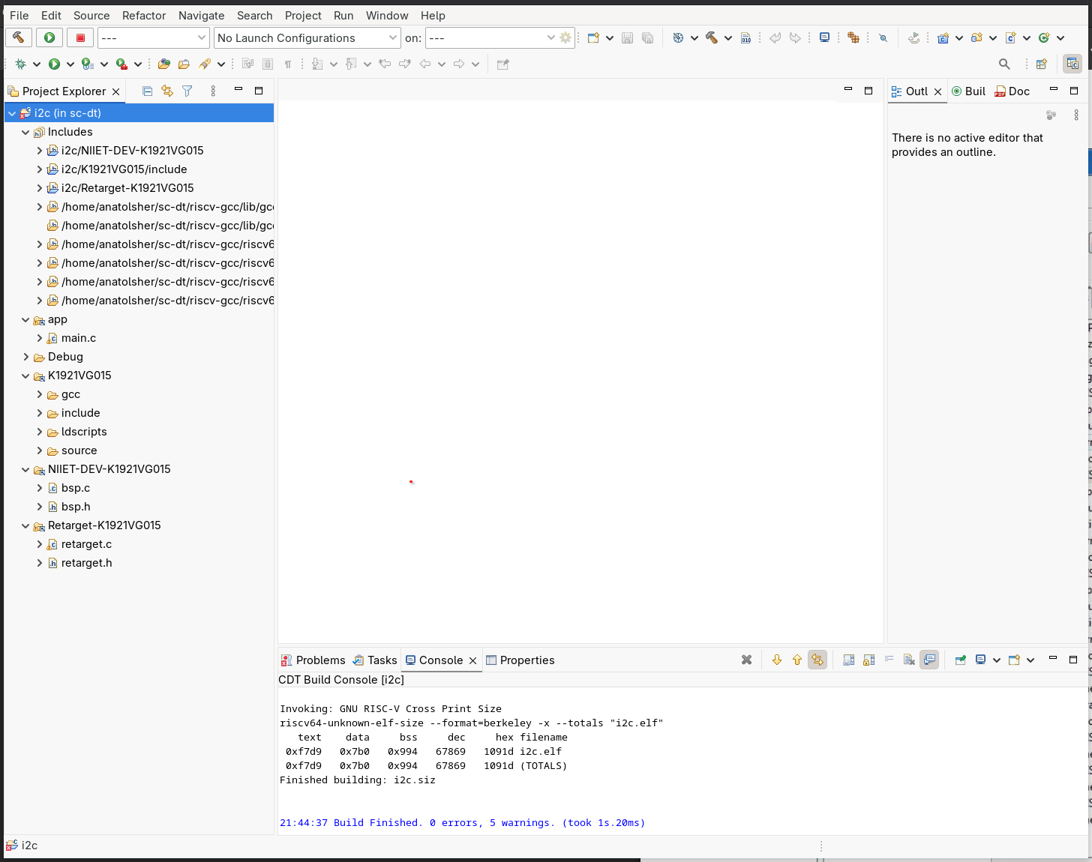1092x862 pixels.
Task: Open the Refactor menu
Action: click(x=143, y=15)
